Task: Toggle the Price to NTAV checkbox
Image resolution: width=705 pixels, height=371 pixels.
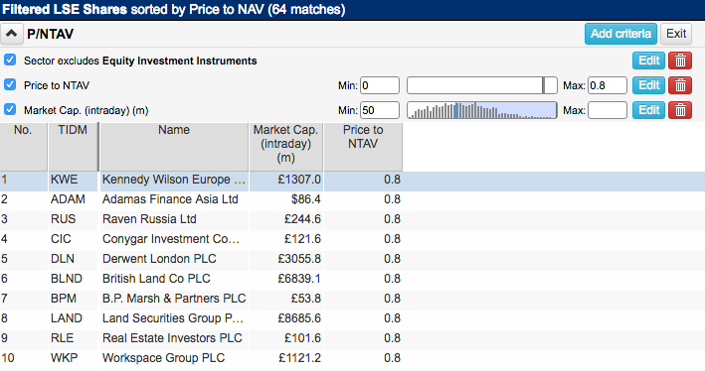Action: pos(10,84)
